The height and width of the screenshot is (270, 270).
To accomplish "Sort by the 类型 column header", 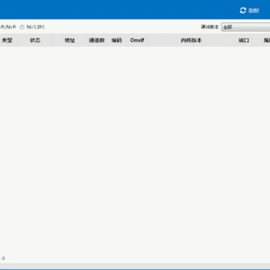I will point(7,40).
